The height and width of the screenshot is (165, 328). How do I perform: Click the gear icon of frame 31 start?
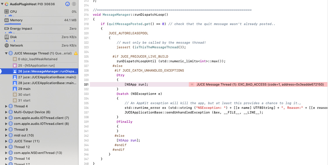point(15,101)
